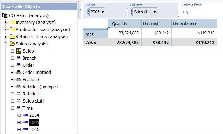Click the Products dimension hierarchy icon

coord(19,79)
